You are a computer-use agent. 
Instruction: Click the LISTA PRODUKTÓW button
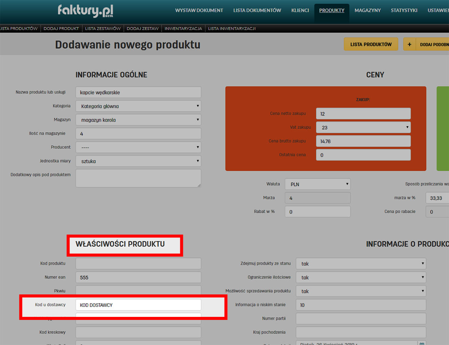click(x=371, y=44)
